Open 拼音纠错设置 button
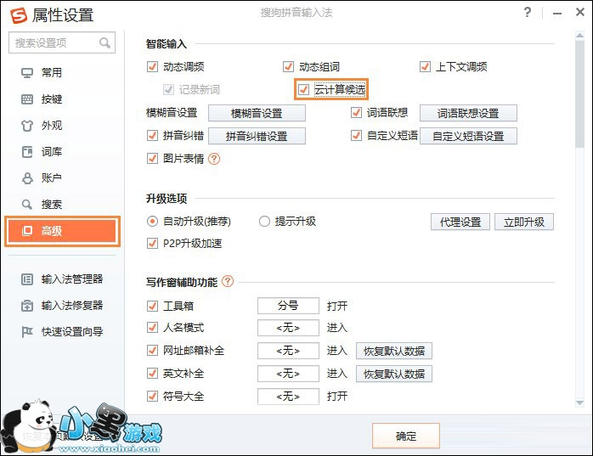Viewport: 593px width, 456px height. point(257,136)
